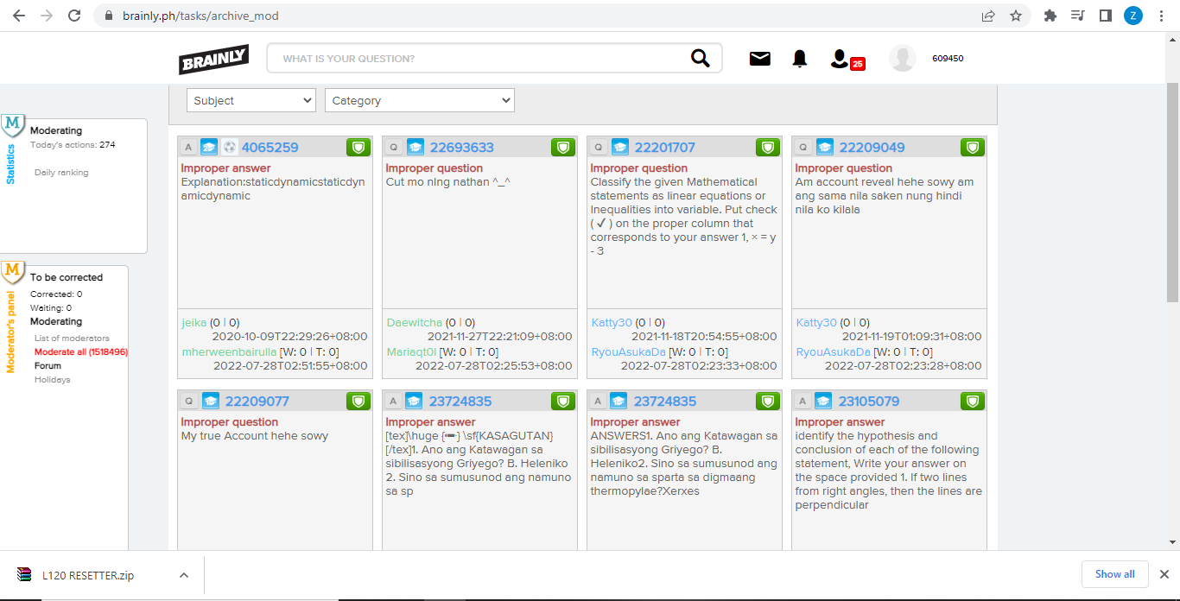Click the graduation cap icon on card 23105079
This screenshot has width=1180, height=601.
[825, 401]
